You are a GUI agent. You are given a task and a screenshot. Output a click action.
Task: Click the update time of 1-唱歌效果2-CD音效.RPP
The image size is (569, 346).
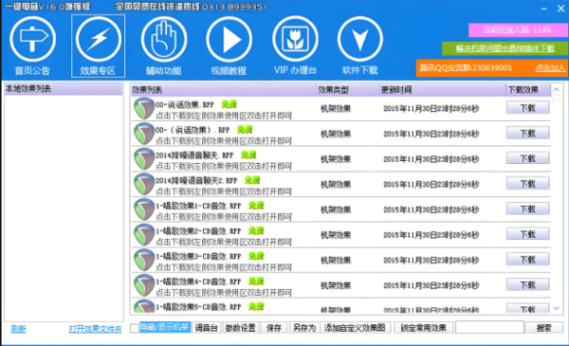coord(431,235)
